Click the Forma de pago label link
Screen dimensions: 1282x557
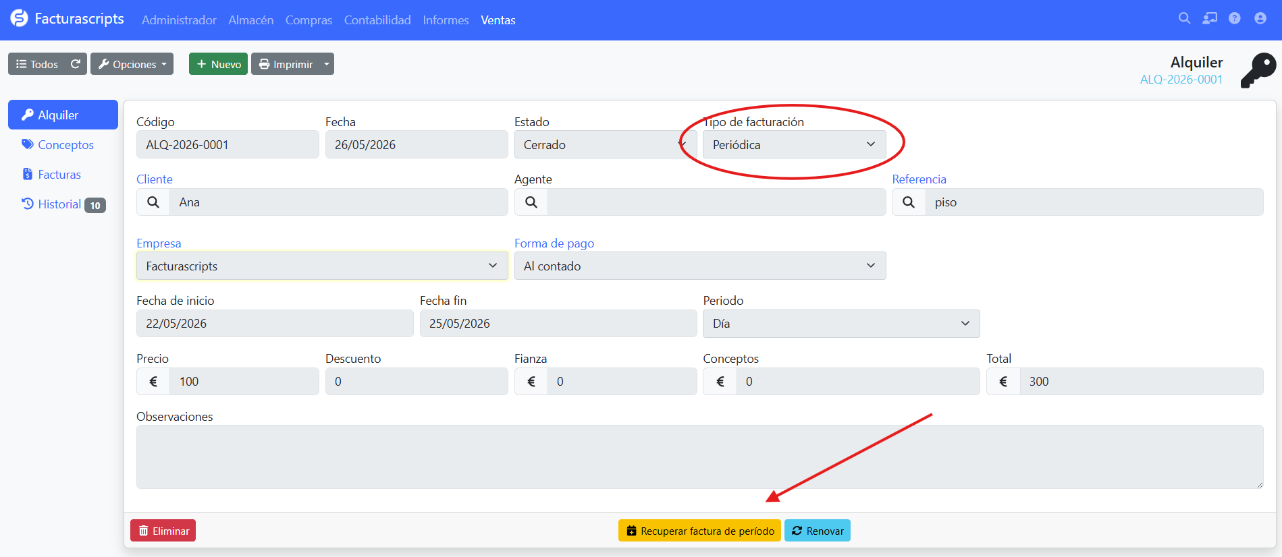pos(554,243)
